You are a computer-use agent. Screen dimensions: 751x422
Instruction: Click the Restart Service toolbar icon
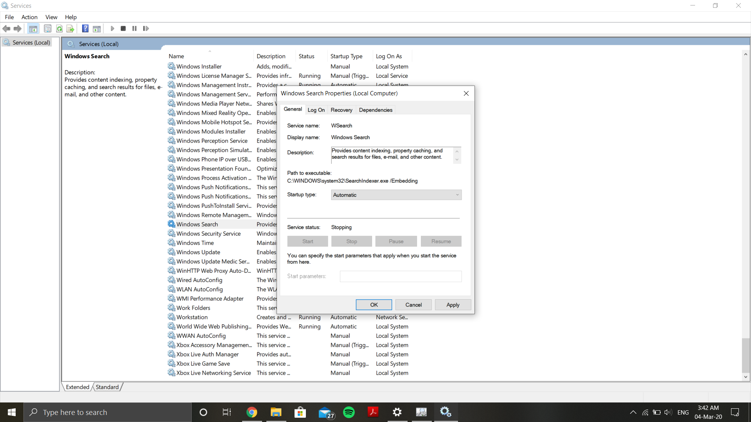[x=146, y=29]
